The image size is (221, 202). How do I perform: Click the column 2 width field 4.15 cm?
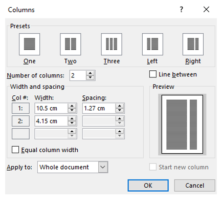pos(51,121)
